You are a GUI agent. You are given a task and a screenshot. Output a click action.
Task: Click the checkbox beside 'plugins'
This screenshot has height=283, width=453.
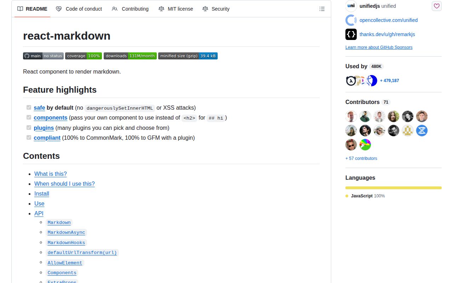(29, 127)
